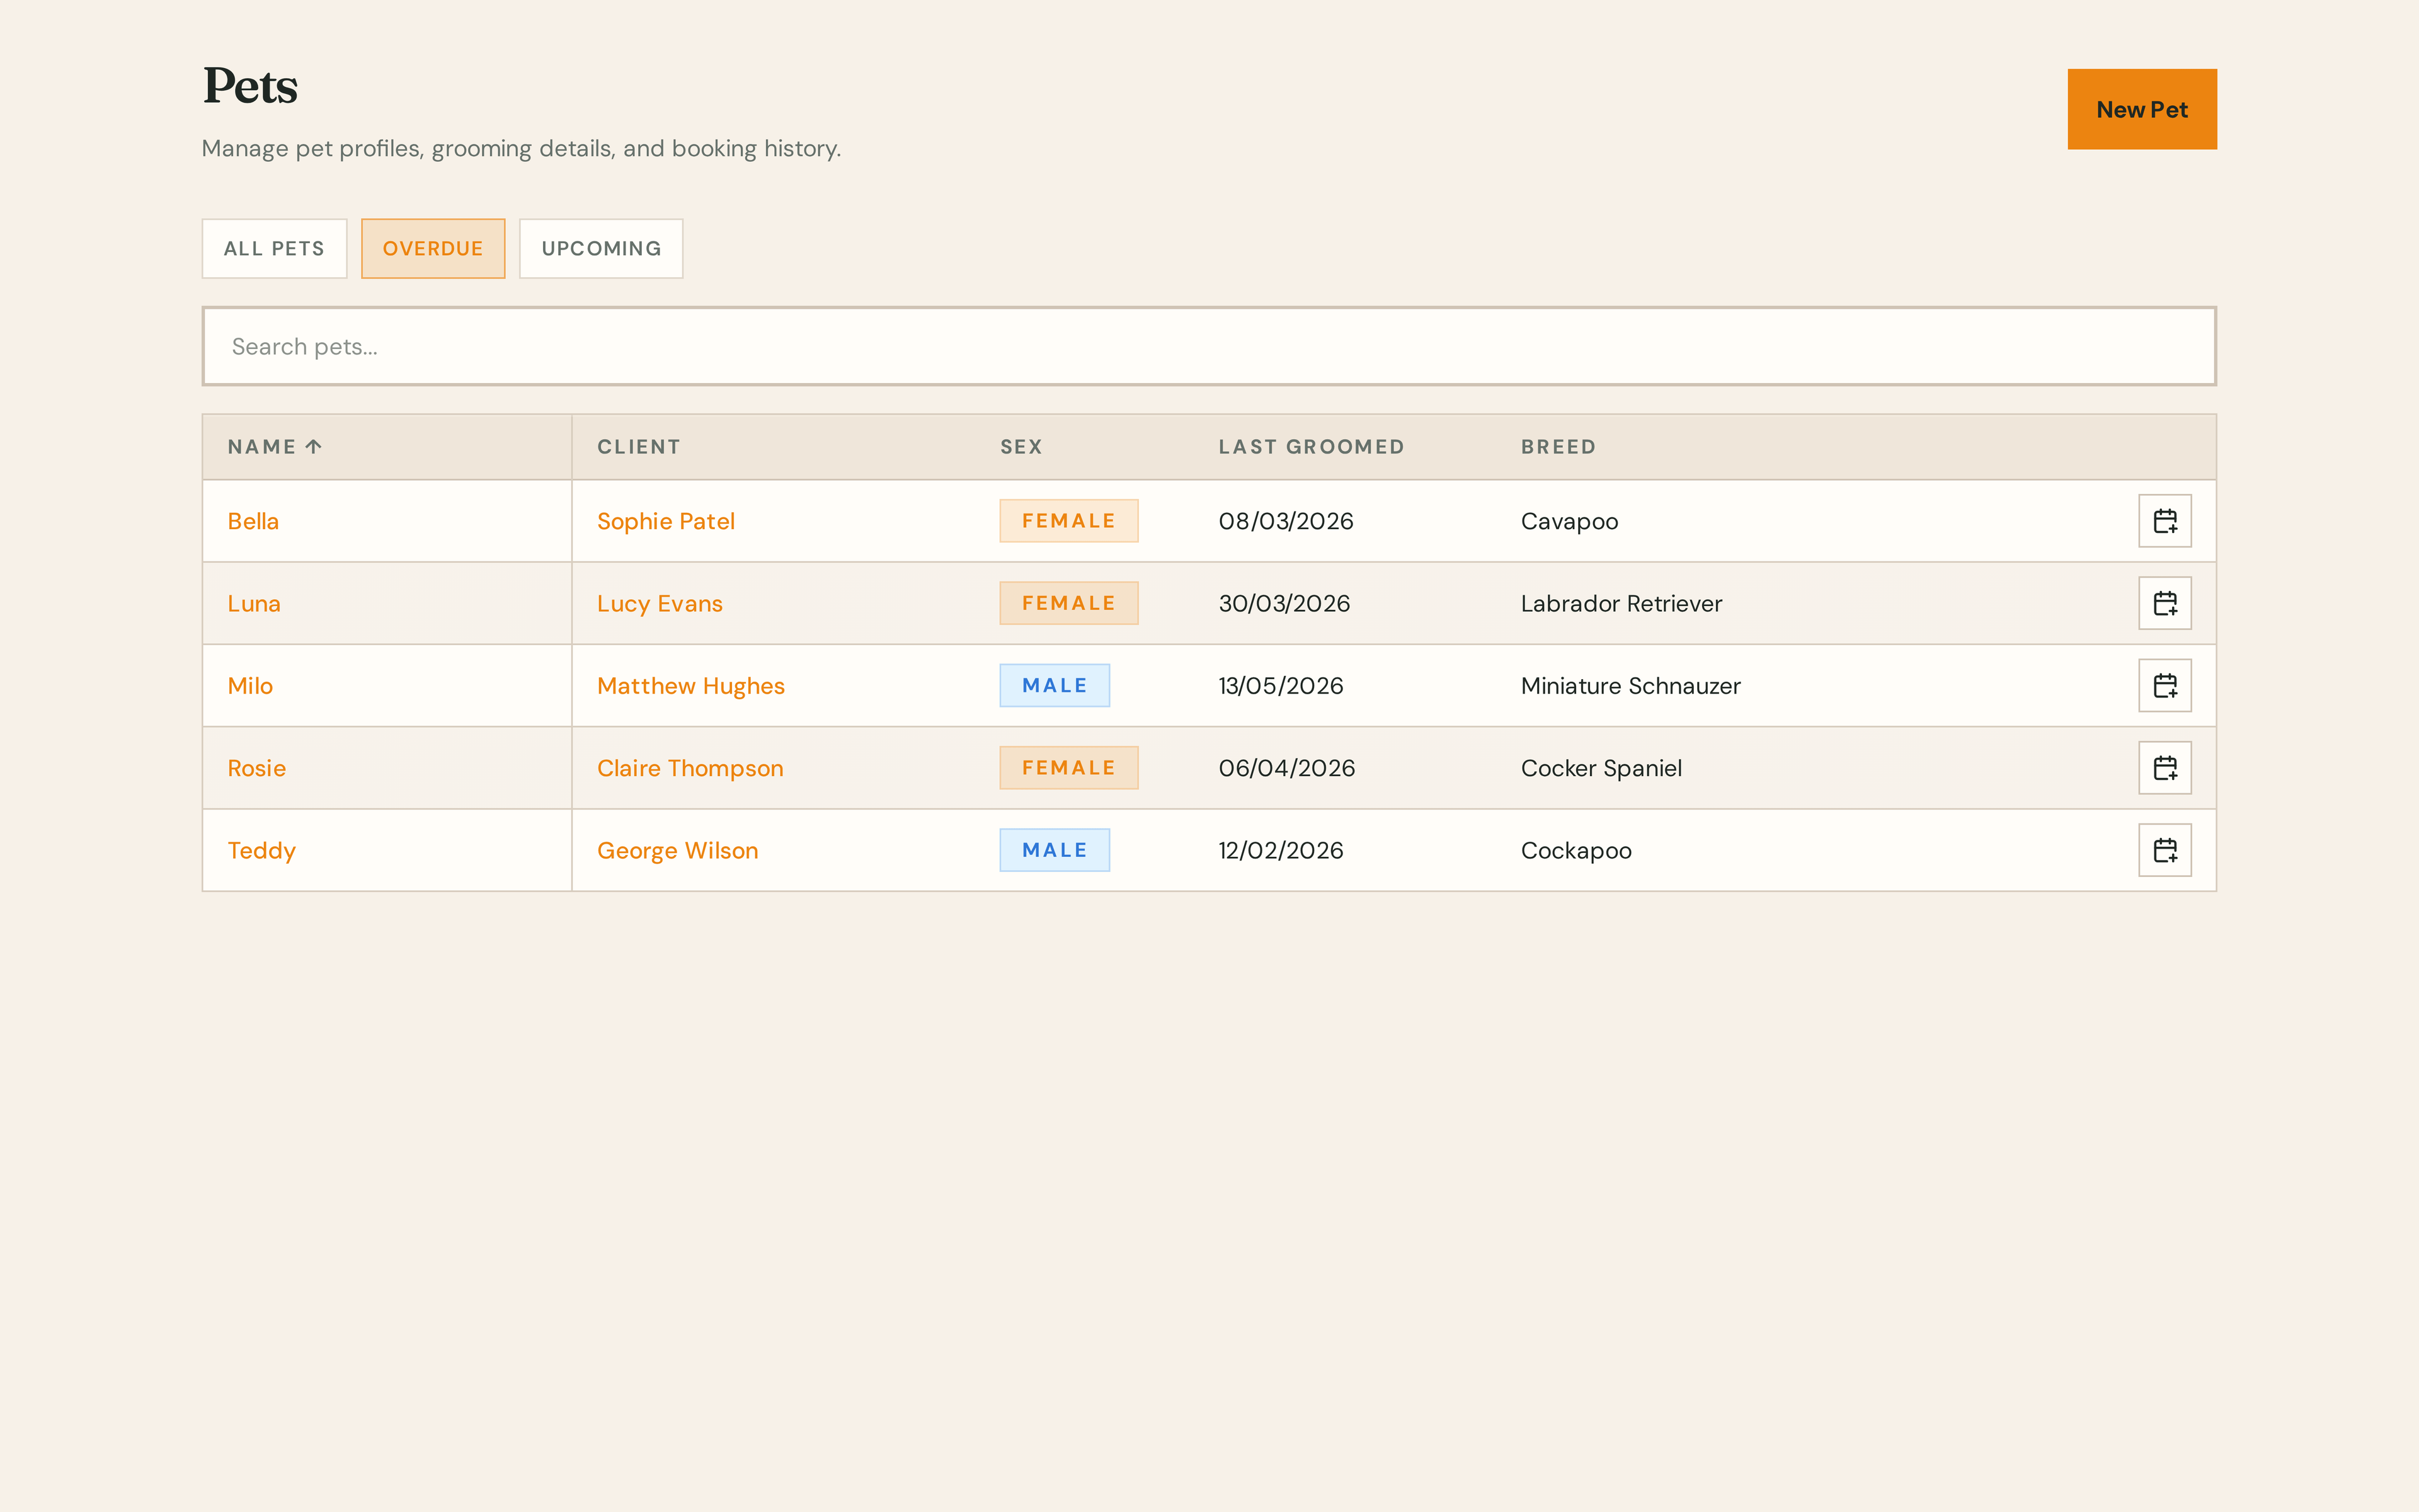
Task: Open Milo's pet profile link
Action: [250, 685]
